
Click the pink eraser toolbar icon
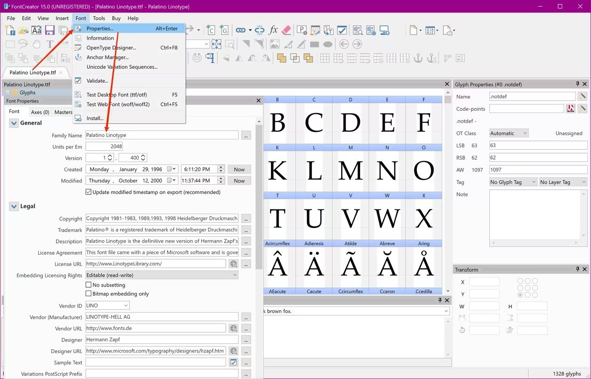coord(287,30)
